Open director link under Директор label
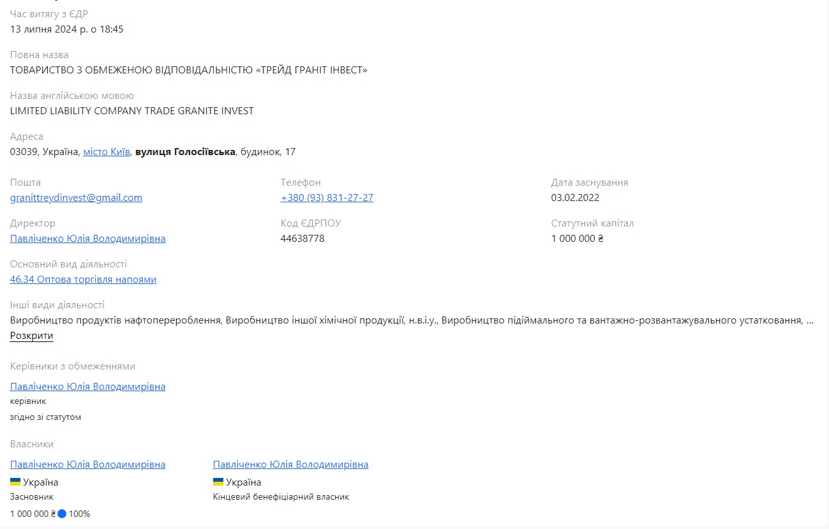The height and width of the screenshot is (529, 829). (87, 239)
